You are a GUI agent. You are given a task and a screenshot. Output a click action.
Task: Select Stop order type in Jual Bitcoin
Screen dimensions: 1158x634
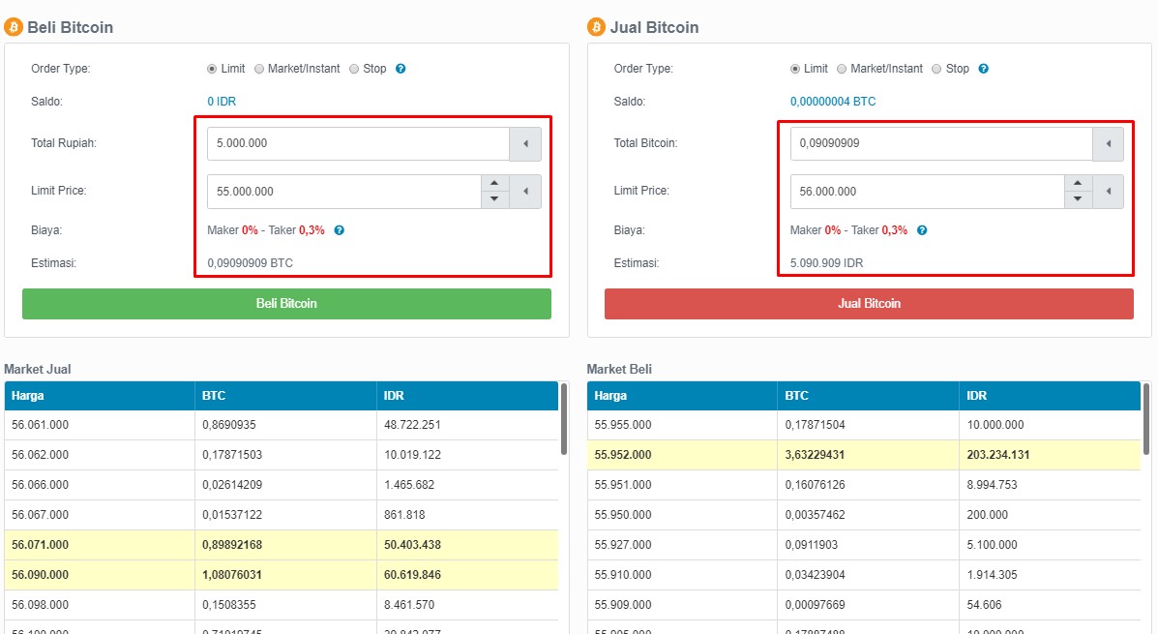(x=937, y=69)
